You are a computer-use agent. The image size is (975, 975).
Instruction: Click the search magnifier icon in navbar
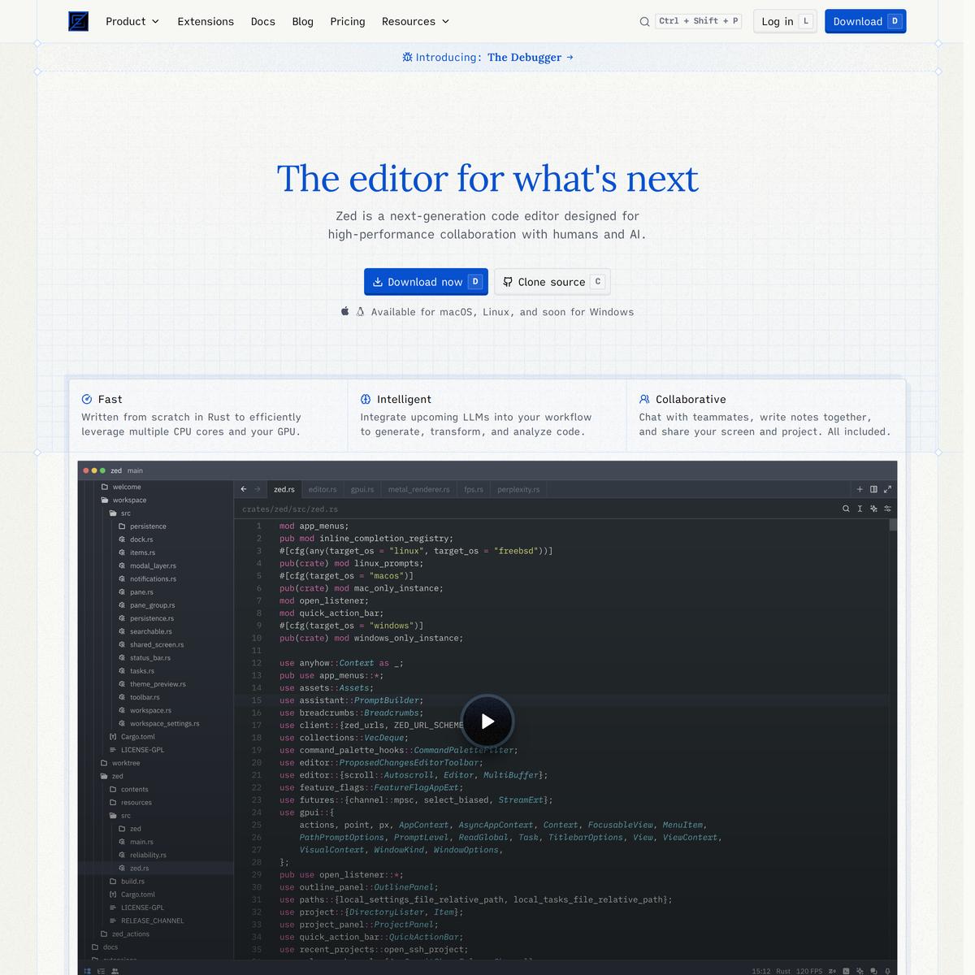[644, 22]
